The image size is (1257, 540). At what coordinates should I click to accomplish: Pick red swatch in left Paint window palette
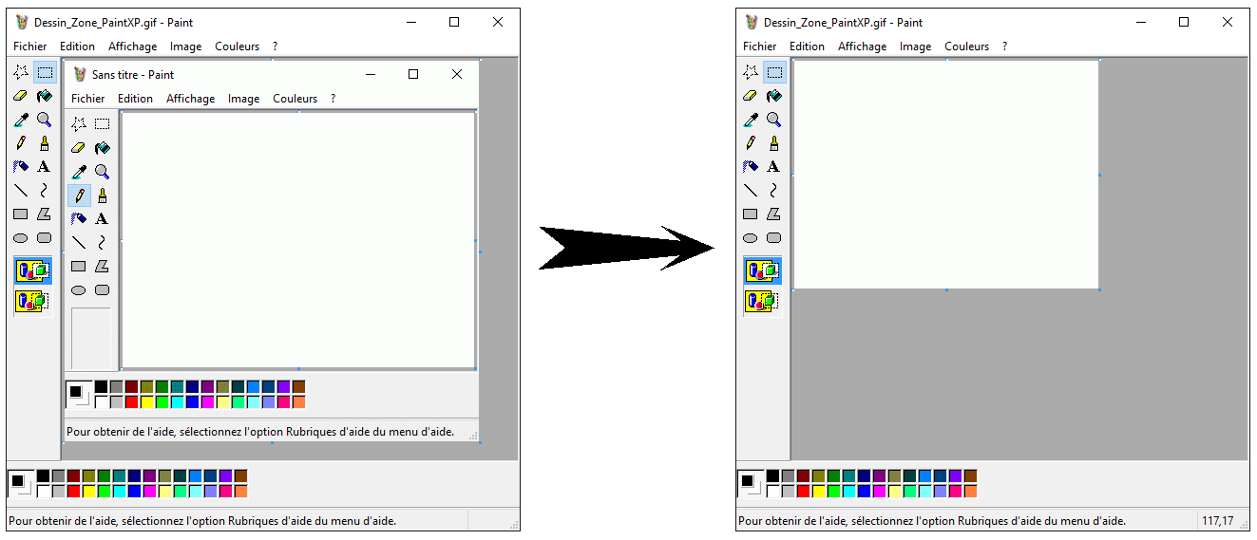point(73,491)
